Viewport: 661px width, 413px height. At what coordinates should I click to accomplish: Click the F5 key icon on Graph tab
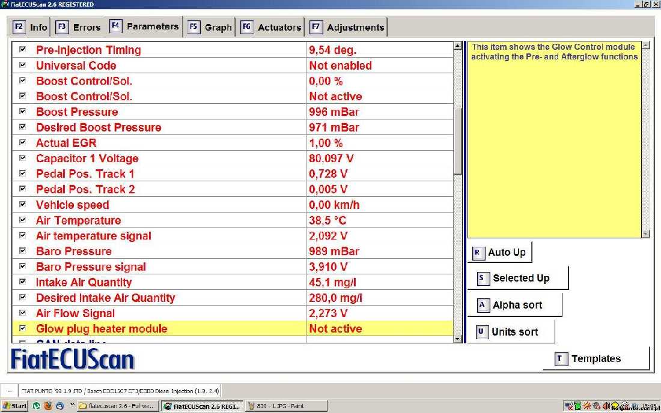193,27
